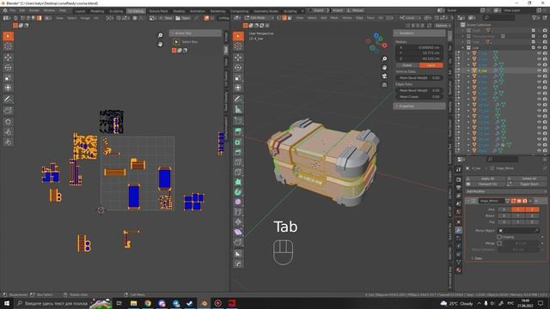The width and height of the screenshot is (550, 309).
Task: Open the Render properties tab icon
Action: [458, 179]
